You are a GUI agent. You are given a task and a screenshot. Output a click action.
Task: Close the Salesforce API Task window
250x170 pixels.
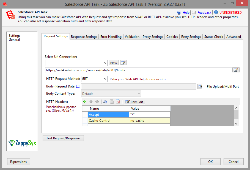242,3
